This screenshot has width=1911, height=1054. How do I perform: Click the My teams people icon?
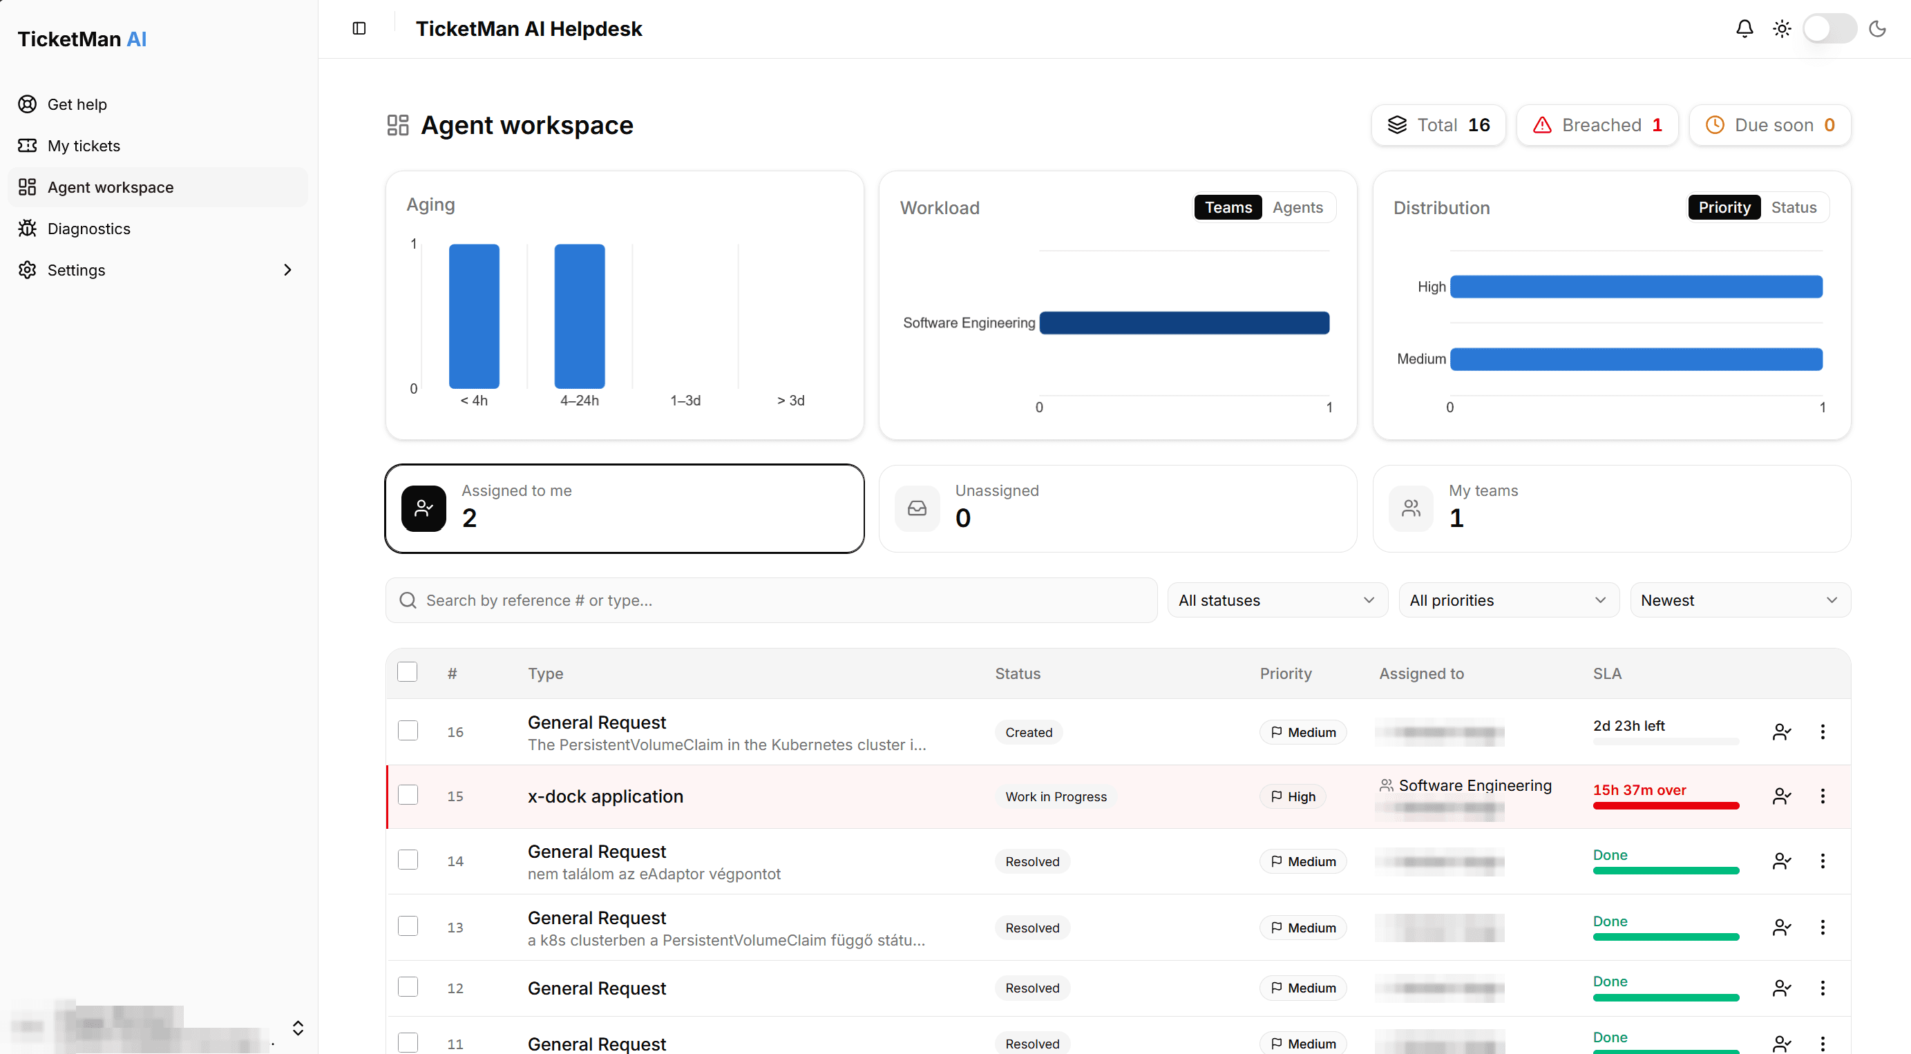1410,508
